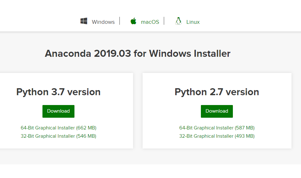Select the Windows platform tab
The width and height of the screenshot is (301, 178).
(103, 22)
